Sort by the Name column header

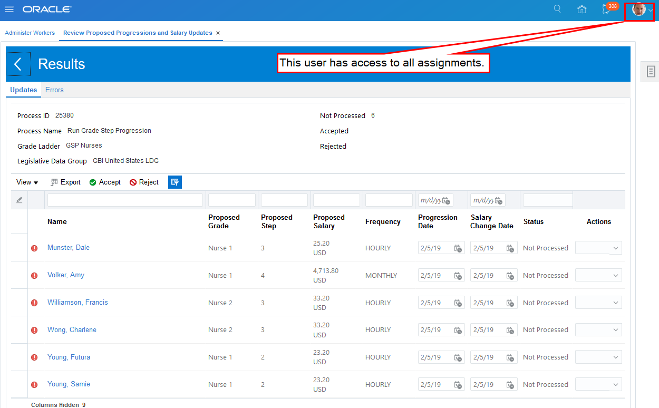point(57,222)
